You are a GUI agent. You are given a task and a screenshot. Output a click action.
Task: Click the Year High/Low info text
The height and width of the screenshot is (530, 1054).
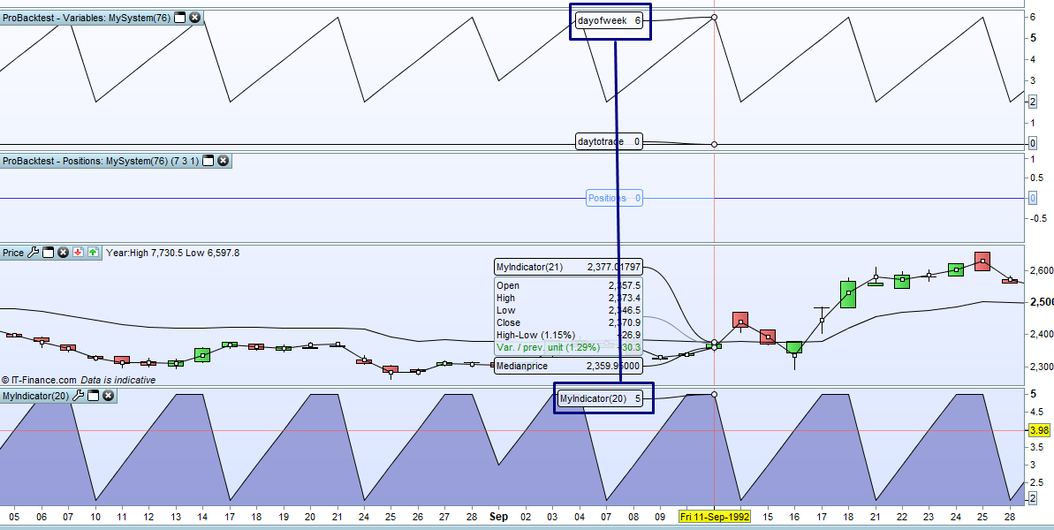(173, 253)
